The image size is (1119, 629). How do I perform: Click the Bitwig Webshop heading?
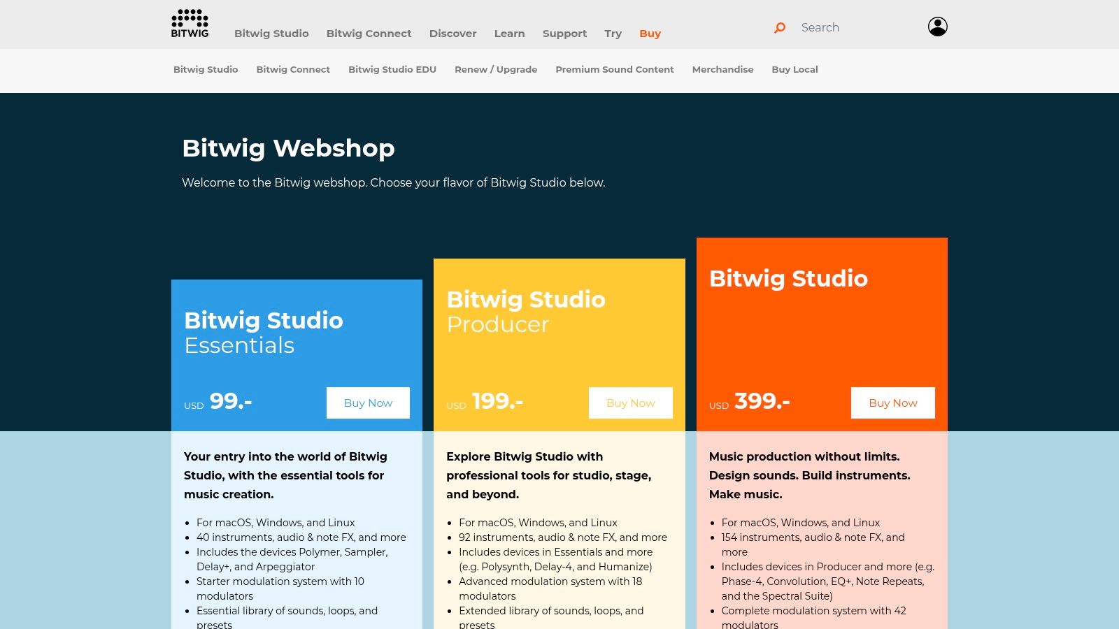tap(288, 148)
